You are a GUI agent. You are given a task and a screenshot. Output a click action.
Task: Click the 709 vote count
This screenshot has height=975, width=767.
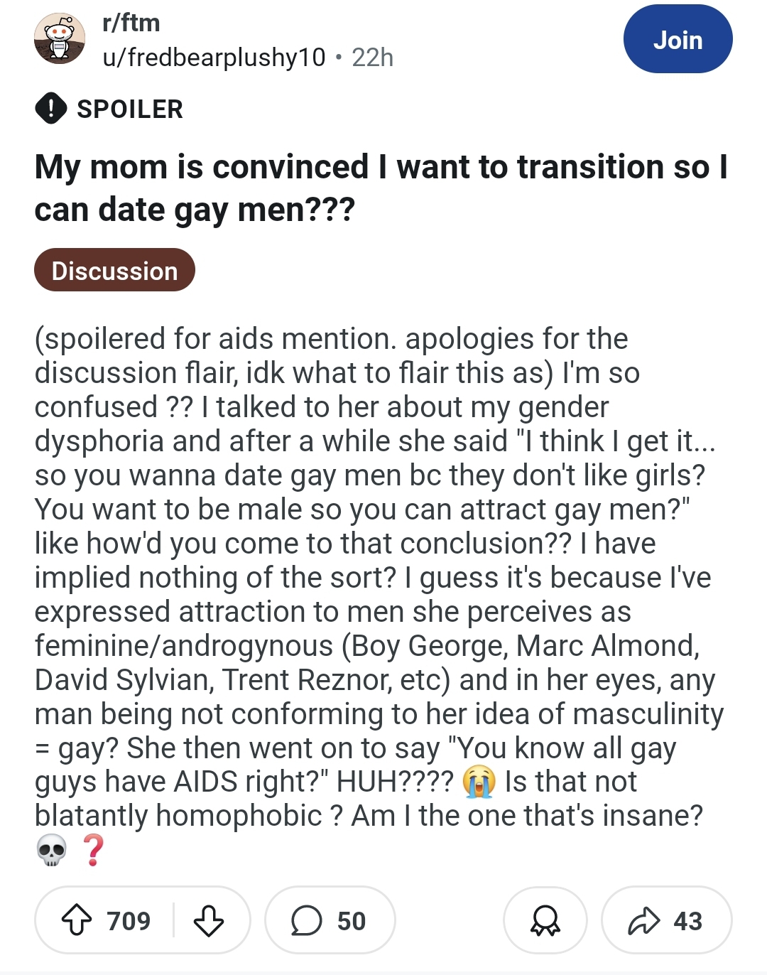tap(129, 921)
